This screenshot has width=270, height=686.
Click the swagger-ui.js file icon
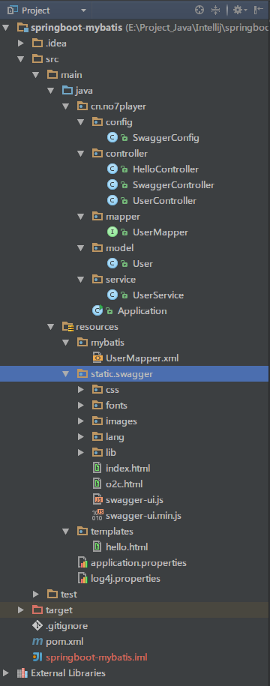(98, 499)
